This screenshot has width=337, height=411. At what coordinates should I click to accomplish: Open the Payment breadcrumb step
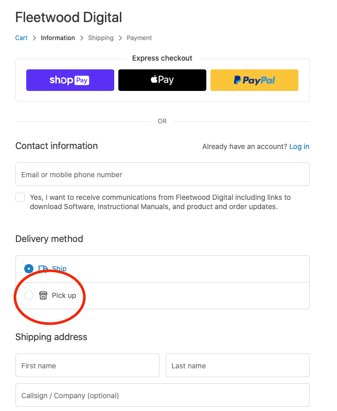(139, 38)
